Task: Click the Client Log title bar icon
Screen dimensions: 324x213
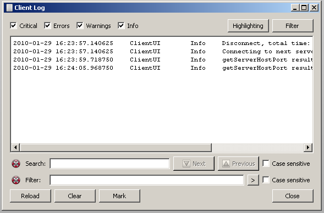Action: [9, 8]
